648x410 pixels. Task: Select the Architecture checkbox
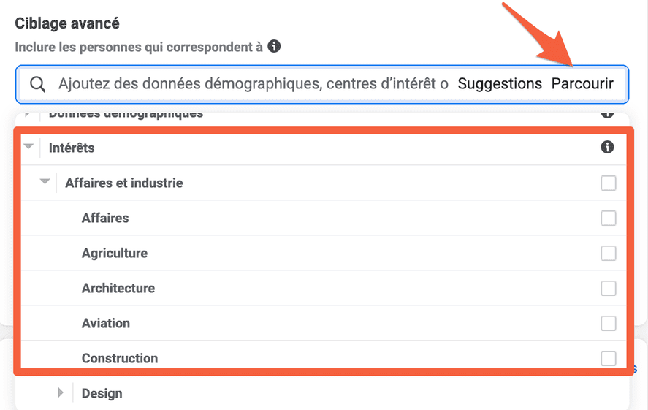tap(609, 289)
